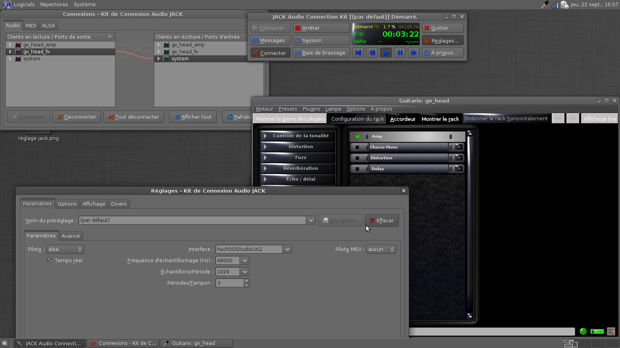620x348 pixels.
Task: Toggle Ordonner le rack horizontalement
Action: pyautogui.click(x=506, y=119)
